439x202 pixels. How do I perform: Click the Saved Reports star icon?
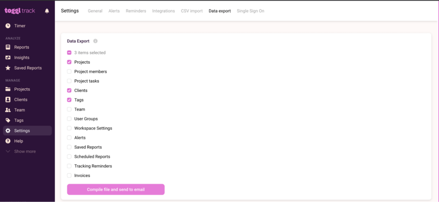click(x=8, y=68)
